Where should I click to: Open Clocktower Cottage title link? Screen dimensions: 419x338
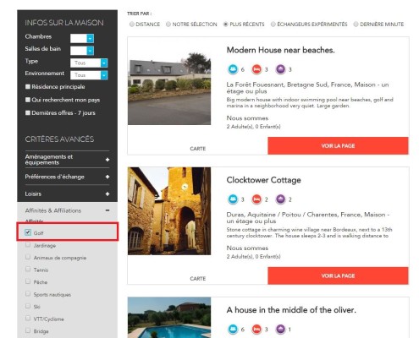tap(263, 180)
